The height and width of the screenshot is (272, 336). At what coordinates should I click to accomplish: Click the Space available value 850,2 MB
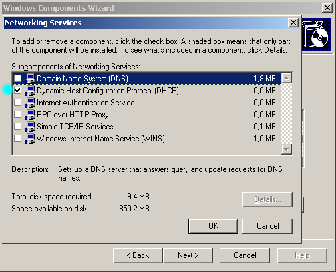(134, 209)
